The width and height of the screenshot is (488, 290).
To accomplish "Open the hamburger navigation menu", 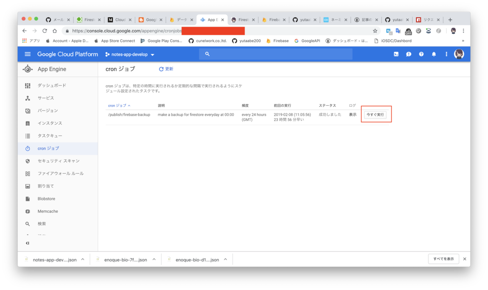I will click(28, 54).
